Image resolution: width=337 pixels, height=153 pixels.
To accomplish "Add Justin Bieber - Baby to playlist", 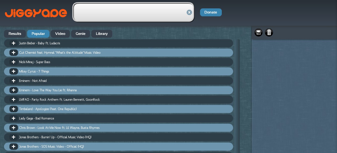I will (13, 43).
